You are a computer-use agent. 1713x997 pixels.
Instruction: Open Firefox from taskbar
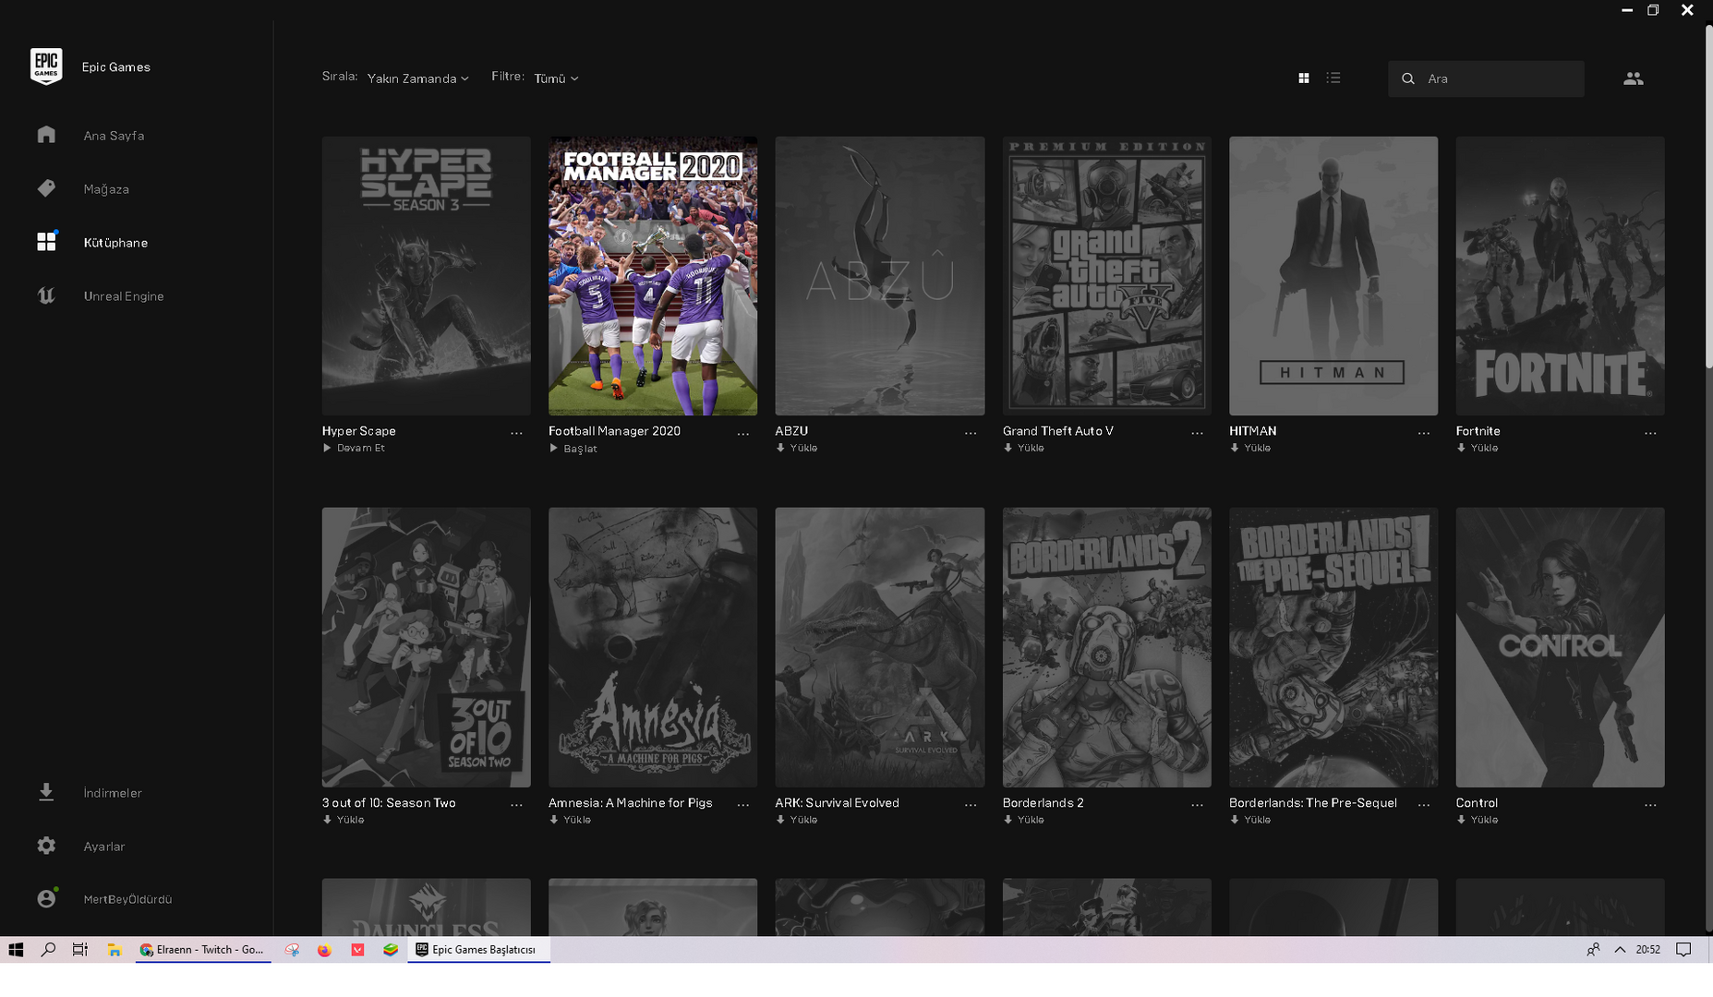tap(324, 950)
